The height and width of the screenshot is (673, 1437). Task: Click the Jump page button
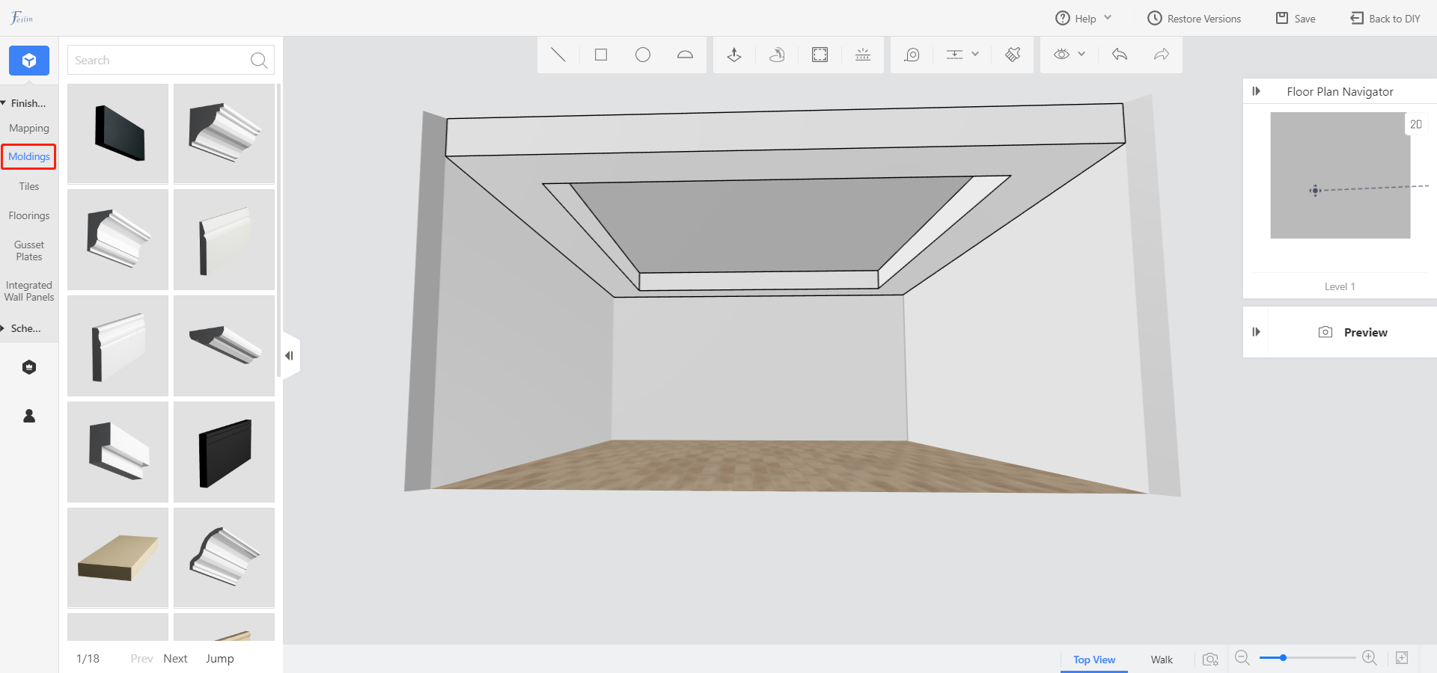click(x=220, y=658)
